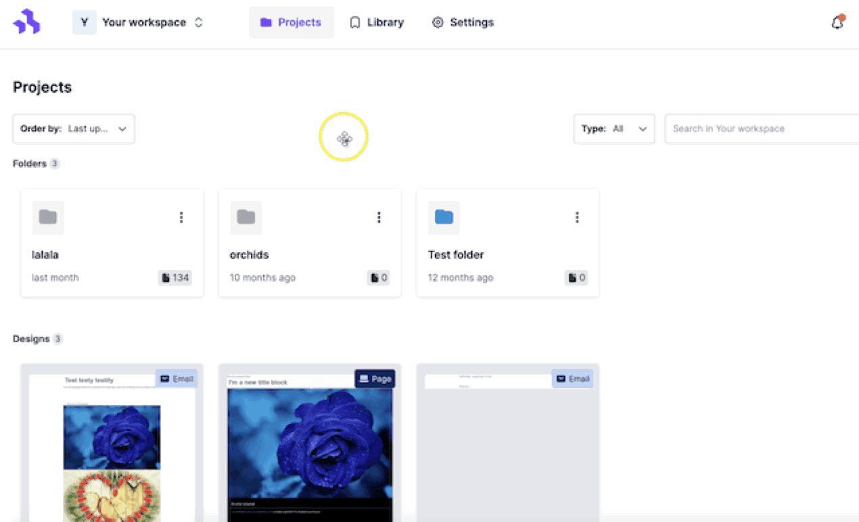Click the gray lalala folder icon
859x522 pixels.
pyautogui.click(x=48, y=217)
